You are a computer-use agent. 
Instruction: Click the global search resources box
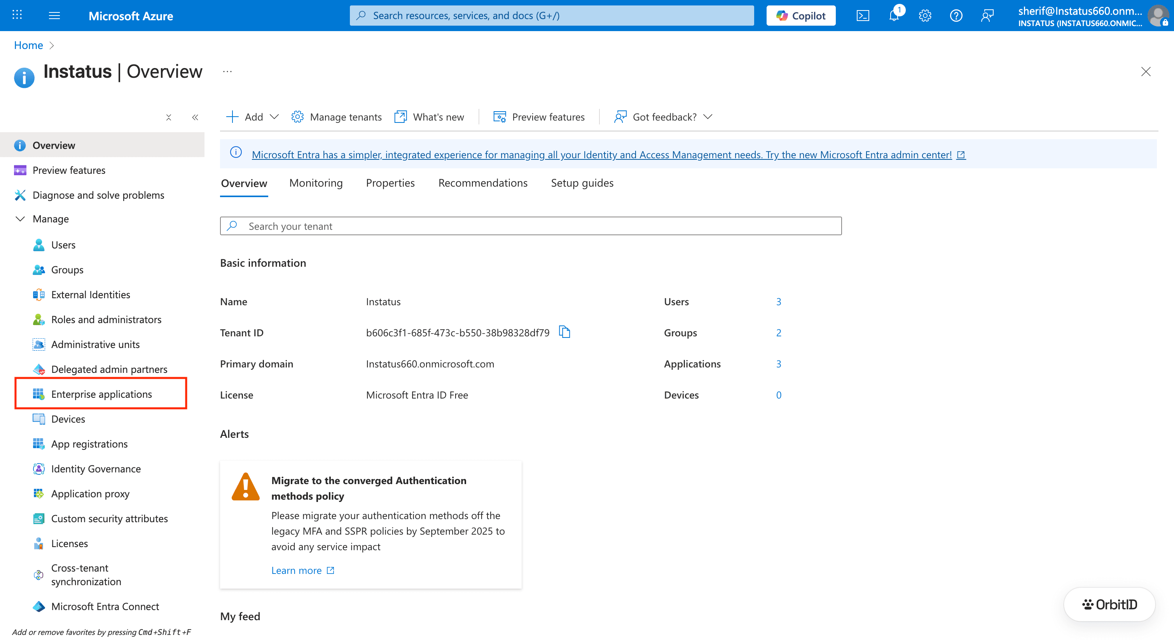point(552,16)
